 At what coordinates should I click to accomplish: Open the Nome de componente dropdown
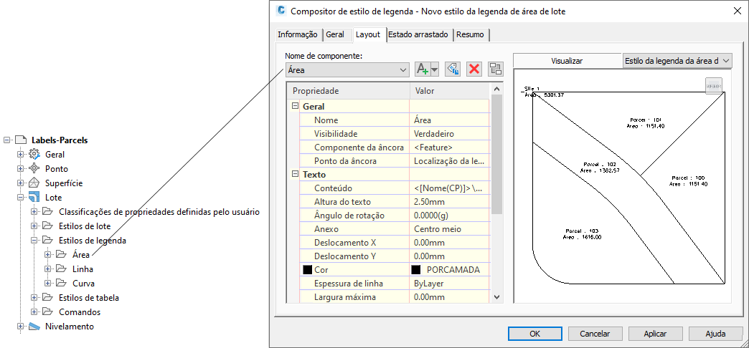(x=347, y=69)
